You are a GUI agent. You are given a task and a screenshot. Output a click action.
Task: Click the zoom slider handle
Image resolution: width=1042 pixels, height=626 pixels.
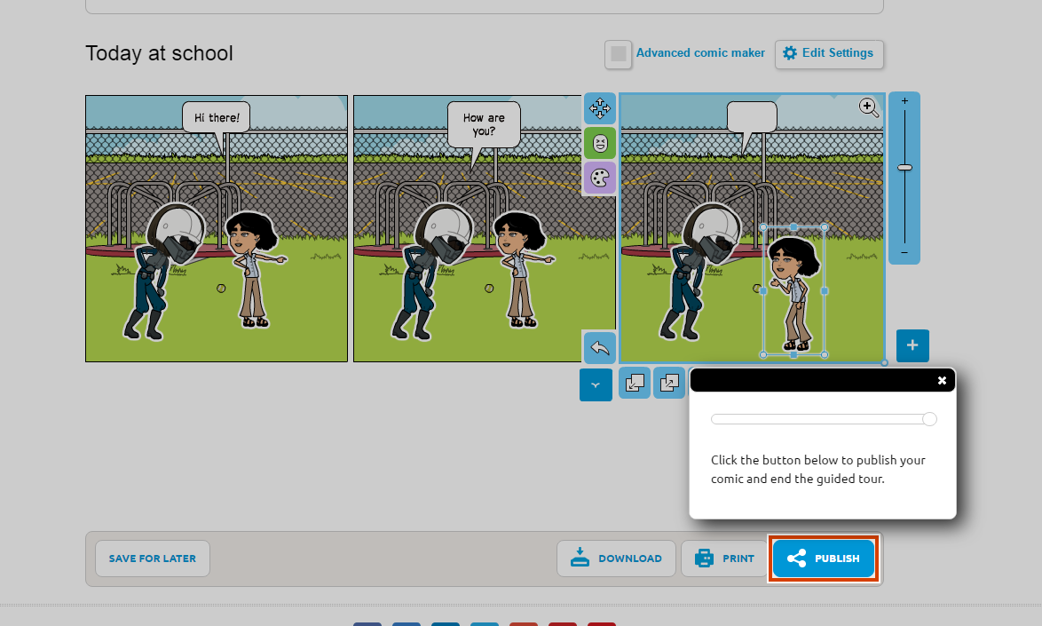point(904,167)
